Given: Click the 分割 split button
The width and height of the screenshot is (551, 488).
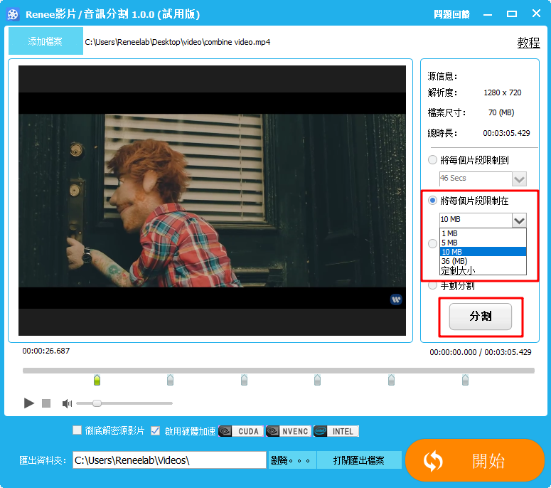Looking at the screenshot, I should coord(481,317).
